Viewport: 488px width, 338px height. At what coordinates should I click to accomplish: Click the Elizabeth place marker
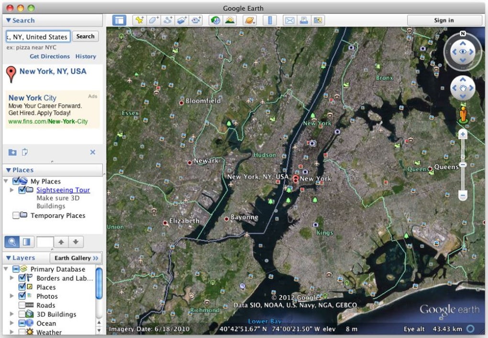click(165, 223)
